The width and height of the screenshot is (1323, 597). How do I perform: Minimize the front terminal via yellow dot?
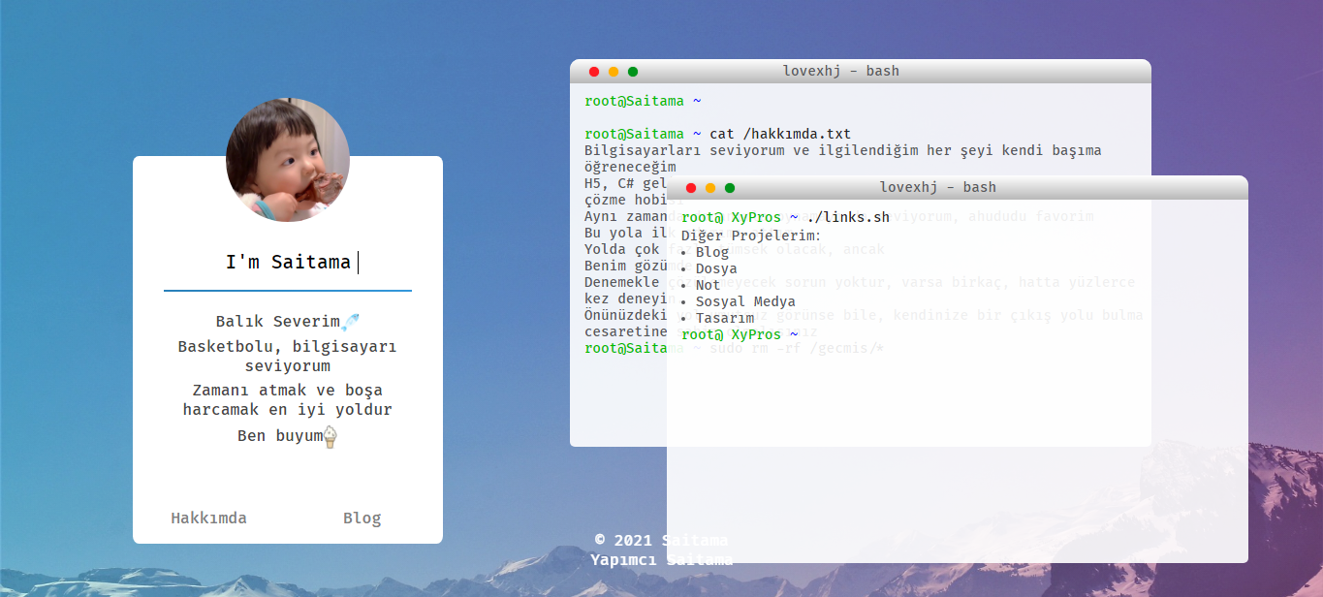[x=710, y=188]
